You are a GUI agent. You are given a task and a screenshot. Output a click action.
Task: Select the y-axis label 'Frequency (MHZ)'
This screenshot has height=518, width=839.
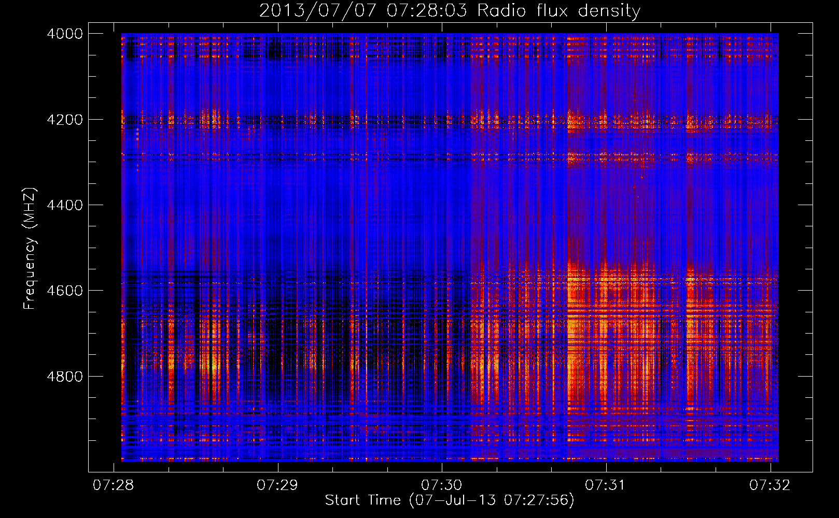30,249
